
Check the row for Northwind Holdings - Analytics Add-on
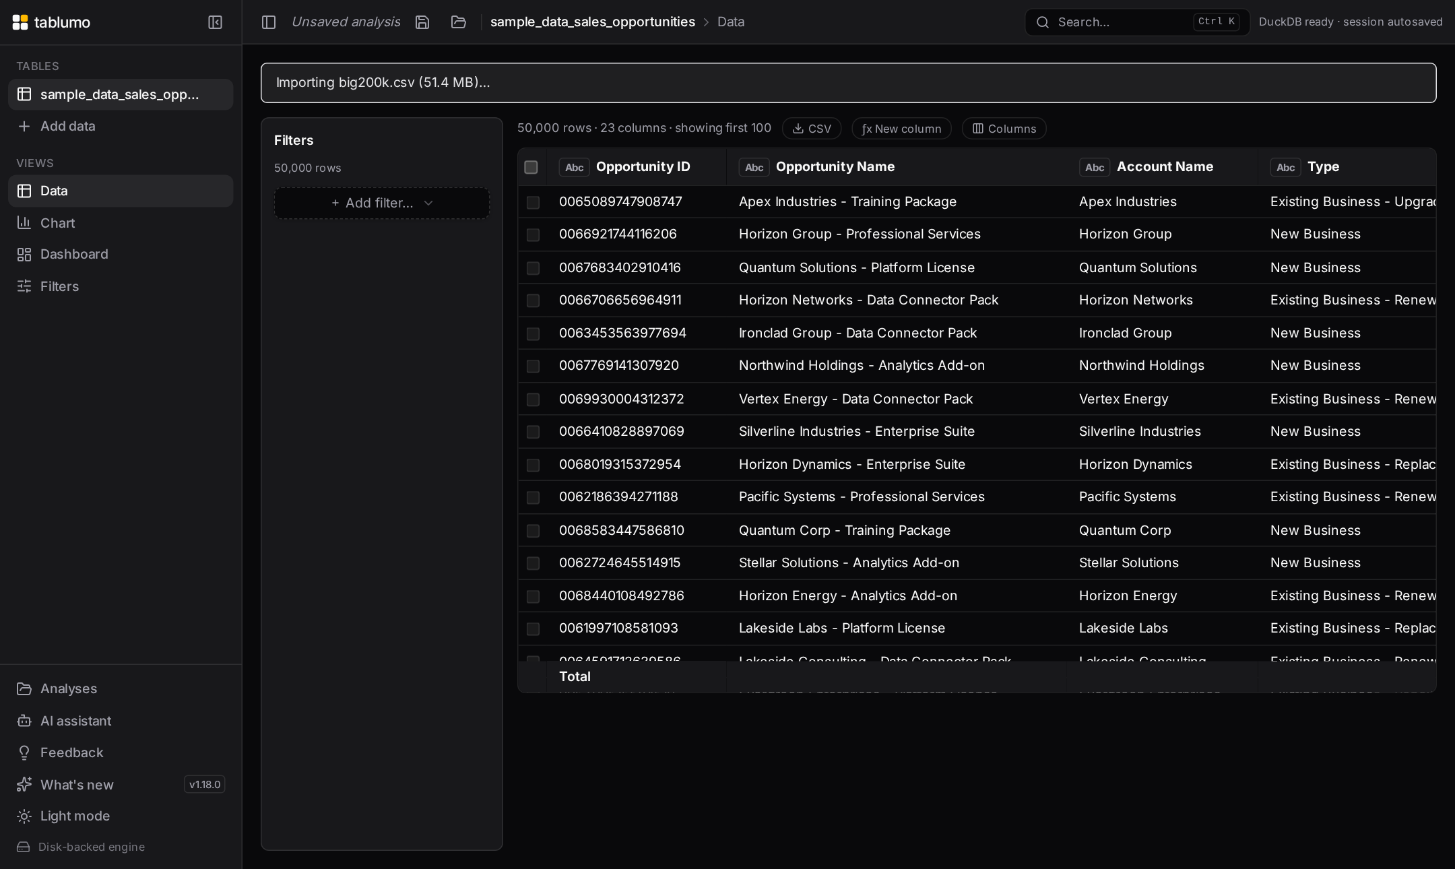point(533,366)
